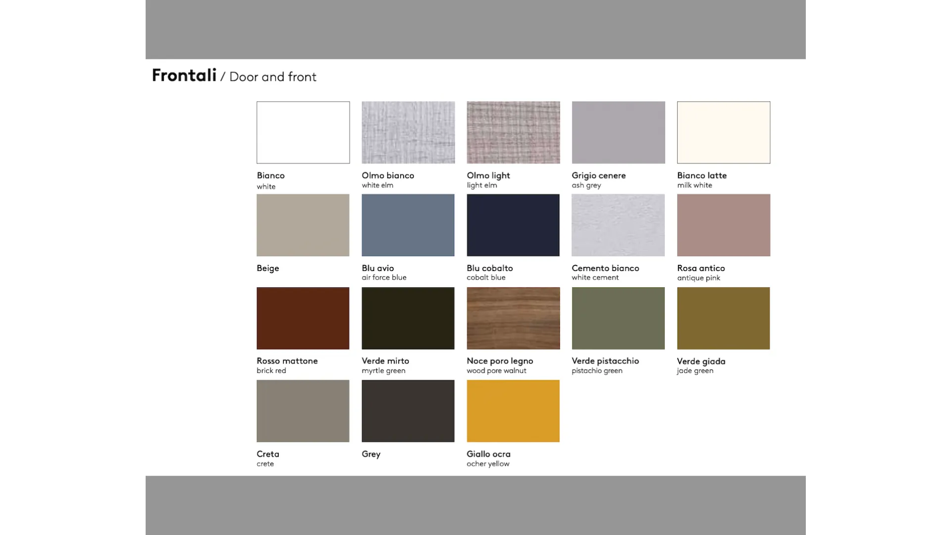Image resolution: width=951 pixels, height=535 pixels.
Task: Click the Giallo ocra label text
Action: pos(488,454)
